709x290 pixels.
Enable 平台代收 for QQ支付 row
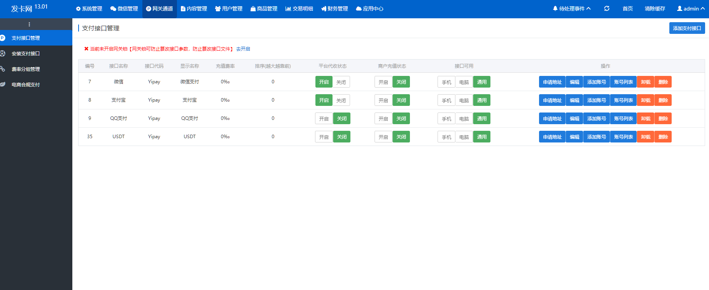click(x=324, y=119)
